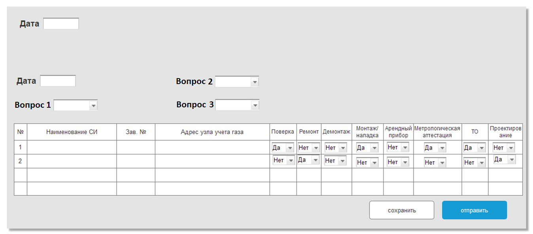Open row 1 ТО dropdown
The width and height of the screenshot is (533, 234).
tap(474, 148)
